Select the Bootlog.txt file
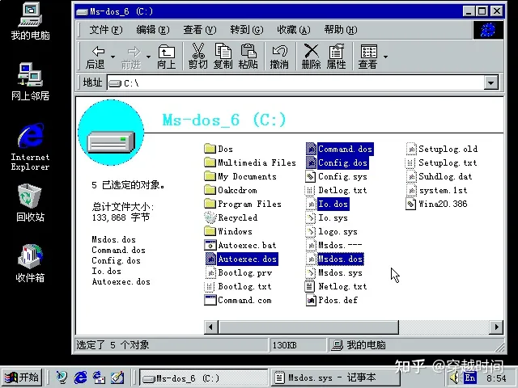Screen dimensions: 518x388 [x=238, y=286]
